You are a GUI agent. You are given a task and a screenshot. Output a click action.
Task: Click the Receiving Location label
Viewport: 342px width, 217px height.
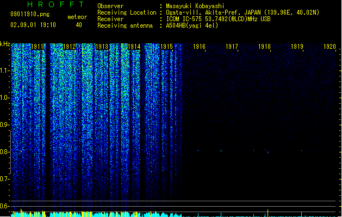pos(127,12)
